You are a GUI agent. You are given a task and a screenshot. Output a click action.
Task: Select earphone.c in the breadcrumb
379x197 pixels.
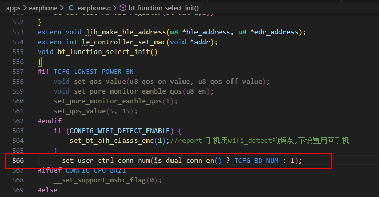pyautogui.click(x=94, y=8)
